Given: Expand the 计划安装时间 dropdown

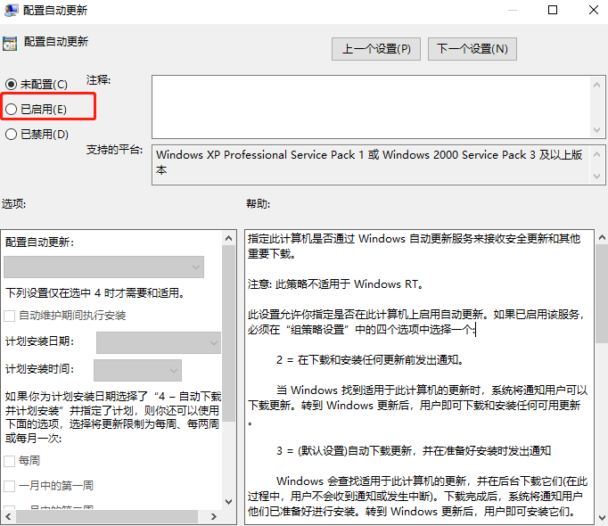Looking at the screenshot, I should tap(137, 370).
